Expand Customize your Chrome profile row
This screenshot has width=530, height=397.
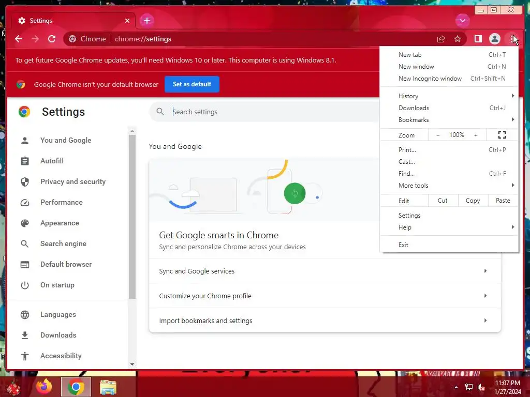pos(325,296)
